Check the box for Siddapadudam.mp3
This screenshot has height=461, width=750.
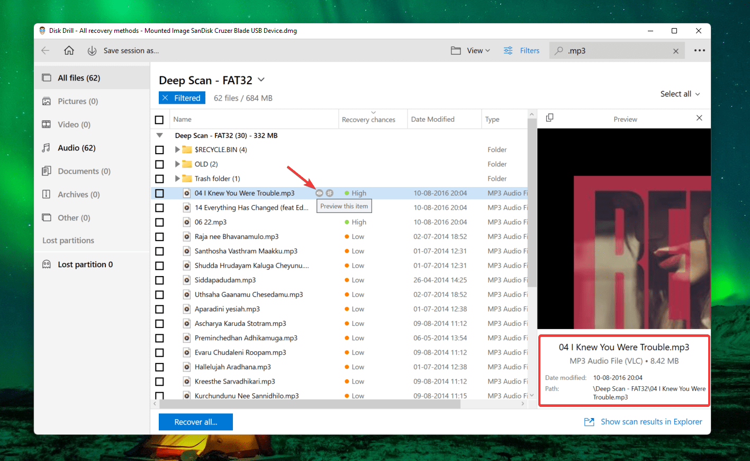159,280
